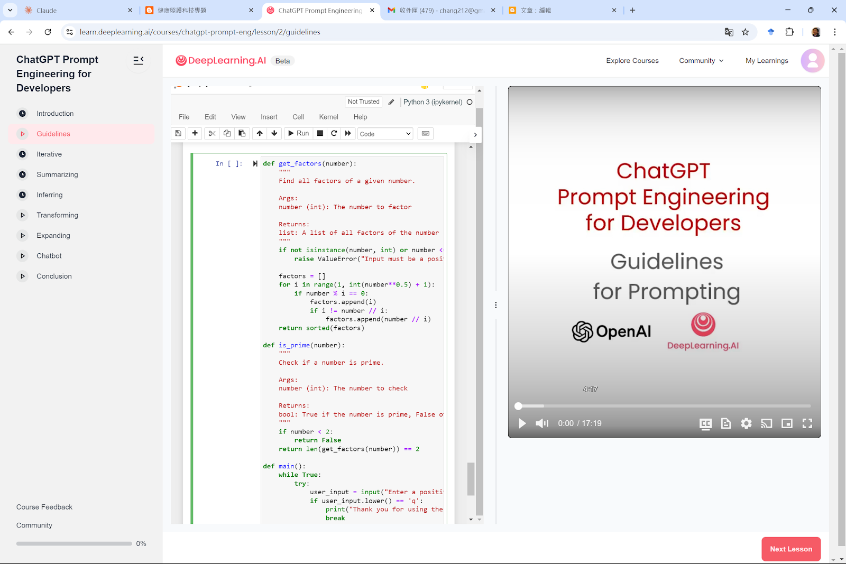This screenshot has height=564, width=846.
Task: Open the command palette keyboard icon
Action: [x=426, y=133]
